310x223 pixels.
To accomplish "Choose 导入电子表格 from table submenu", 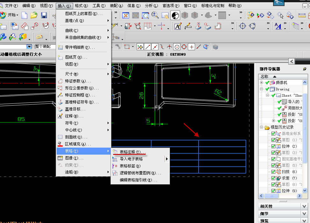I will [140, 159].
